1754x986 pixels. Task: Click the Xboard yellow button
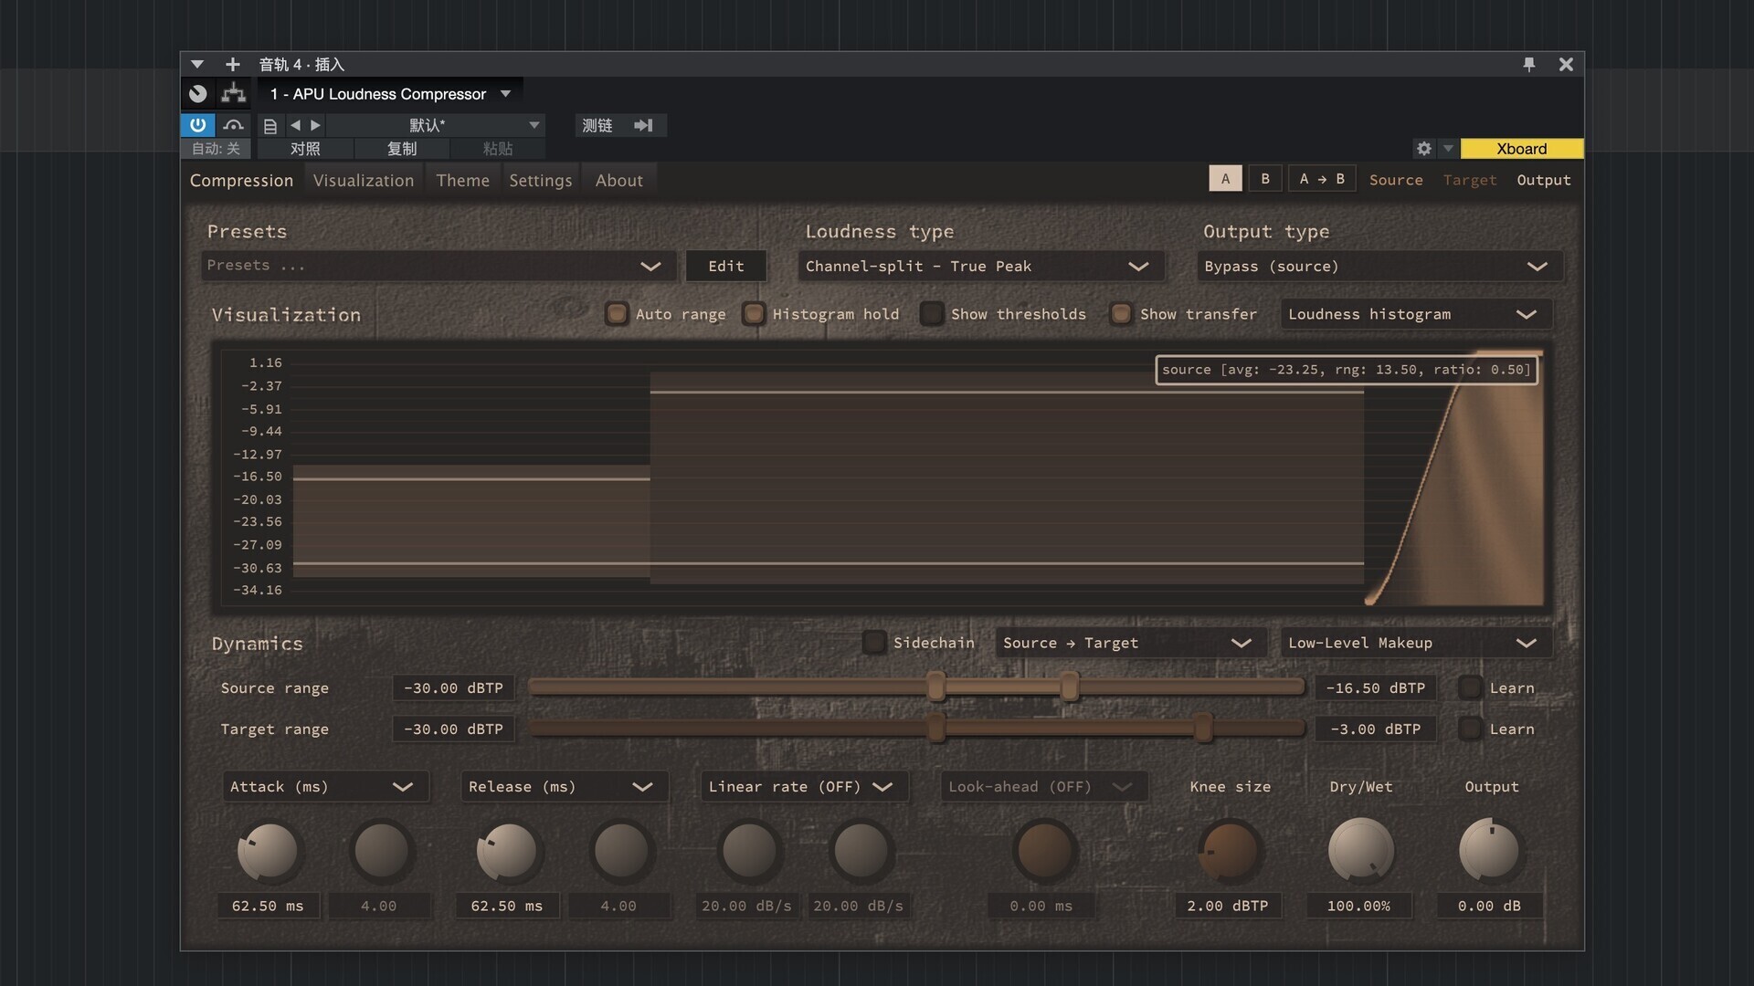1521,148
